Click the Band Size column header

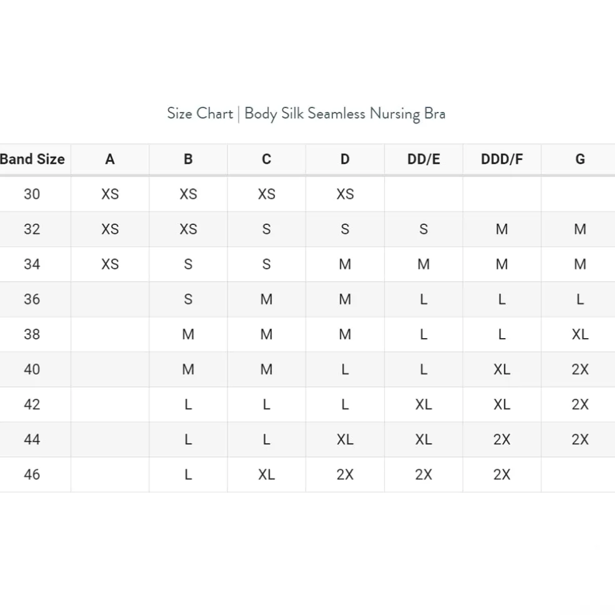point(32,159)
